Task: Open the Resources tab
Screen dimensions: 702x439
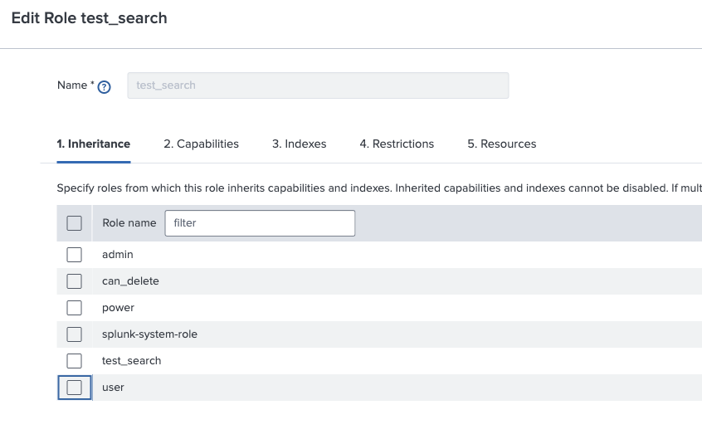Action: pos(501,144)
